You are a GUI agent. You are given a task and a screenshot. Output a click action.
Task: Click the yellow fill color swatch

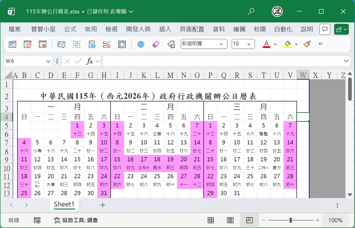click(288, 44)
